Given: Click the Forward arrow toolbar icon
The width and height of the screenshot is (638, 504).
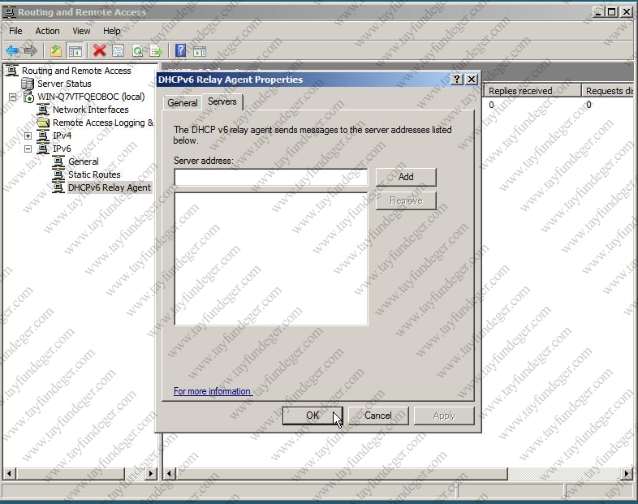Looking at the screenshot, I should [x=31, y=51].
